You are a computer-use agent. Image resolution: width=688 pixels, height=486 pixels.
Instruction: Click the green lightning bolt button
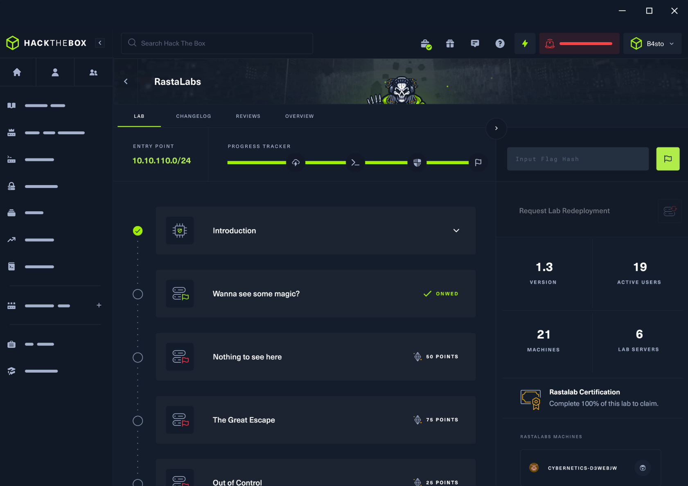click(x=525, y=43)
